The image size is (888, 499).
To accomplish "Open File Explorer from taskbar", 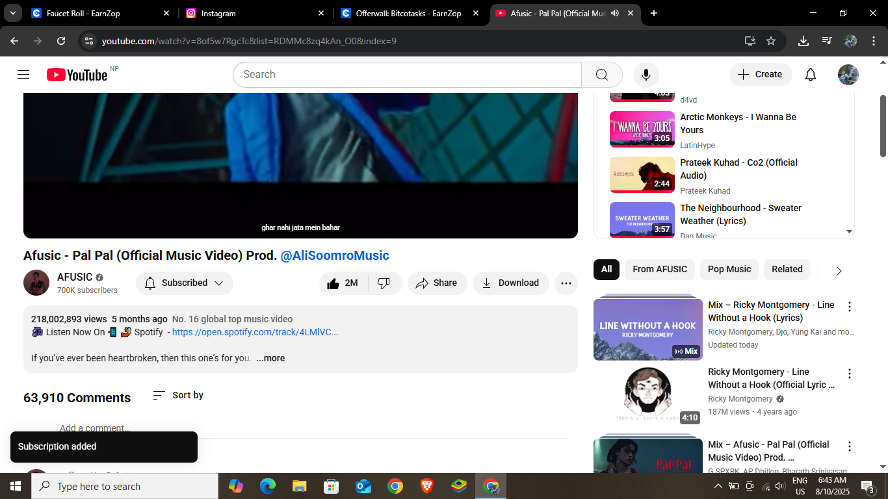I will point(300,486).
